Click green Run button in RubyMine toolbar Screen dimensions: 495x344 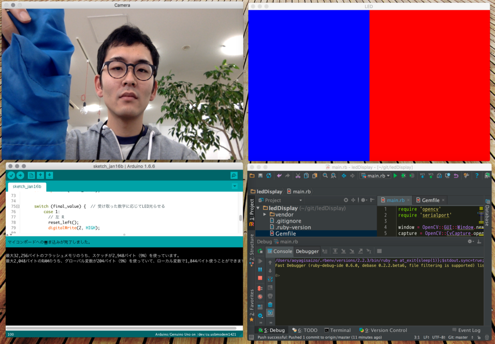pos(395,176)
